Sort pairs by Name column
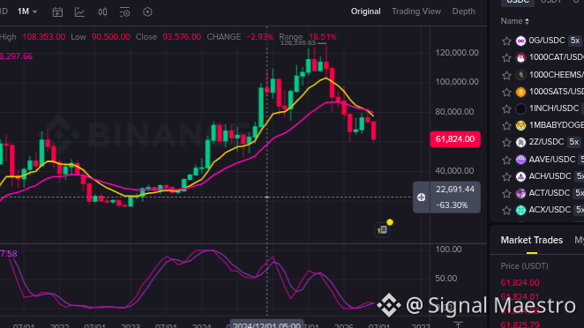Image resolution: width=584 pixels, height=328 pixels. [x=514, y=21]
